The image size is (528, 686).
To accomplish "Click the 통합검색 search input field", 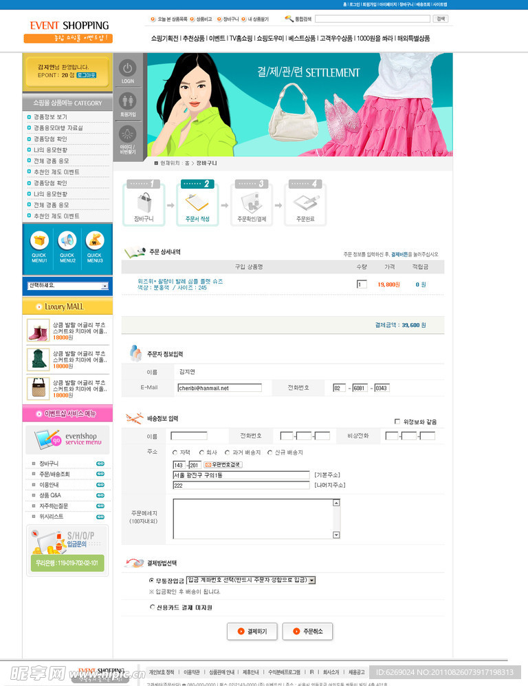I will pyautogui.click(x=373, y=19).
